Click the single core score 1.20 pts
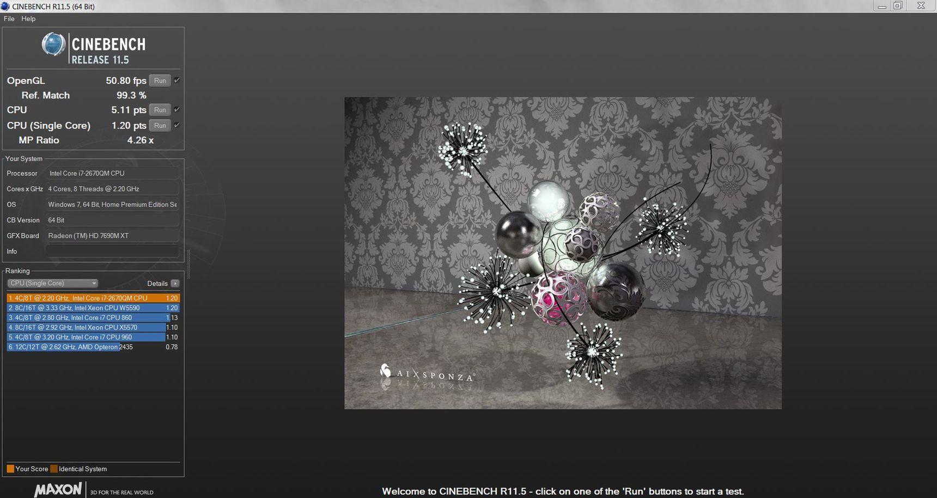The image size is (937, 498). [129, 125]
